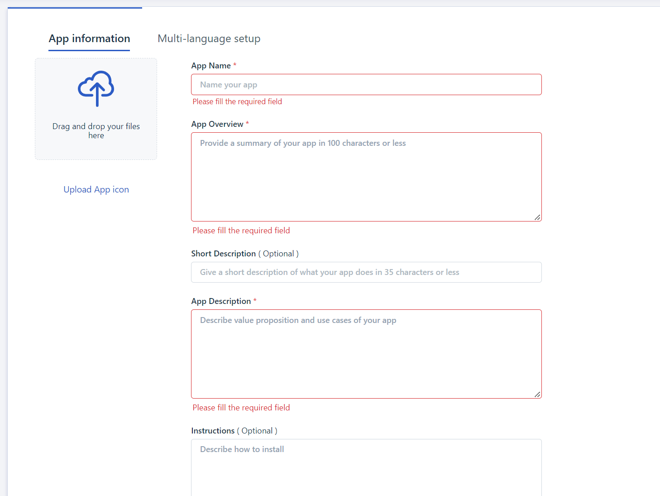Click the Instructions text area
Viewport: 660px width, 496px height.
pyautogui.click(x=366, y=467)
